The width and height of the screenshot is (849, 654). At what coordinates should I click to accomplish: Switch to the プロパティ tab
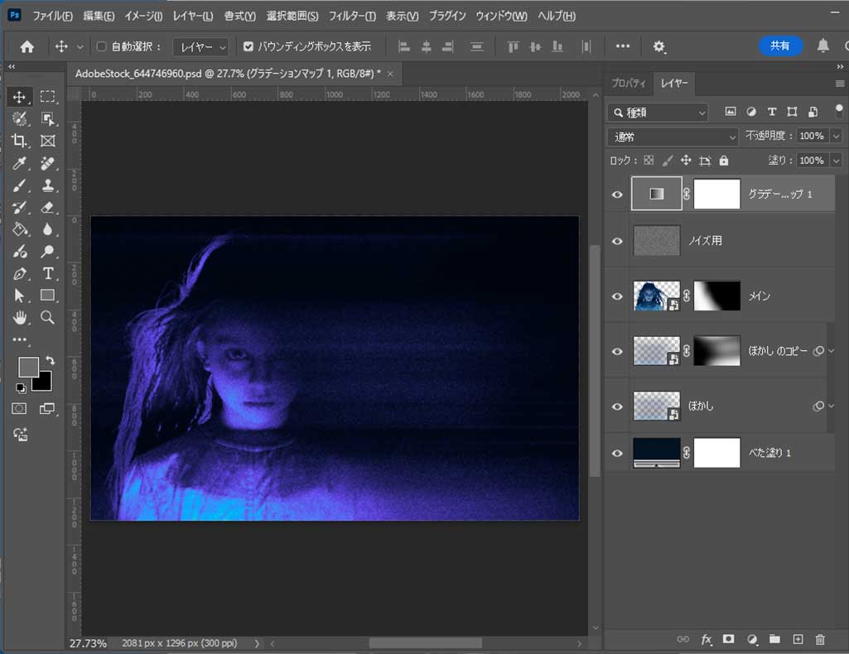tap(629, 84)
